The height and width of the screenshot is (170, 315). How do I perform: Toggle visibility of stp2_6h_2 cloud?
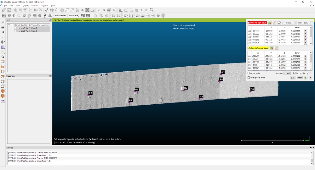click(15, 28)
